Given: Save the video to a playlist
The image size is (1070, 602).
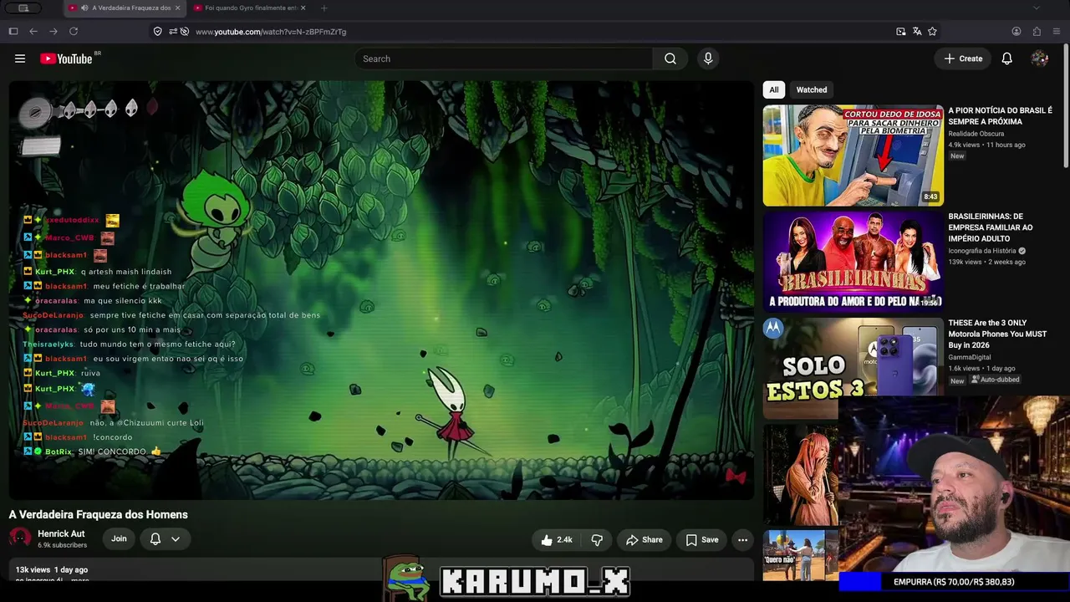Looking at the screenshot, I should [x=702, y=540].
